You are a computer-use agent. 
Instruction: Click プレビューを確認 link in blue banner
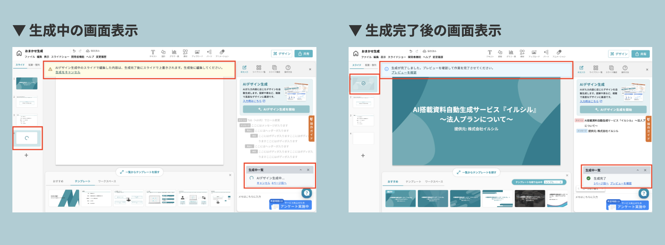pos(404,73)
